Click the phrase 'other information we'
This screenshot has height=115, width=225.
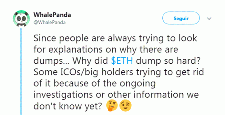pos(153,95)
